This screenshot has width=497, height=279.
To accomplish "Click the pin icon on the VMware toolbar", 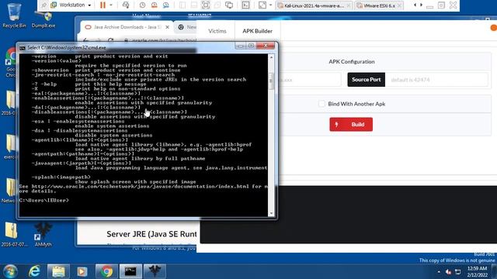I will pos(44,5).
